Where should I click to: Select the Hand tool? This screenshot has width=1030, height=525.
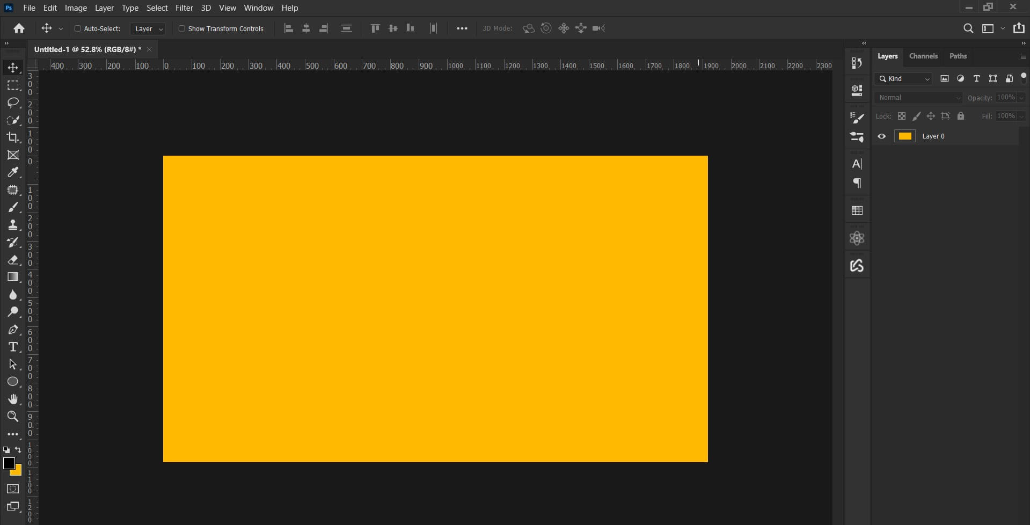[13, 399]
